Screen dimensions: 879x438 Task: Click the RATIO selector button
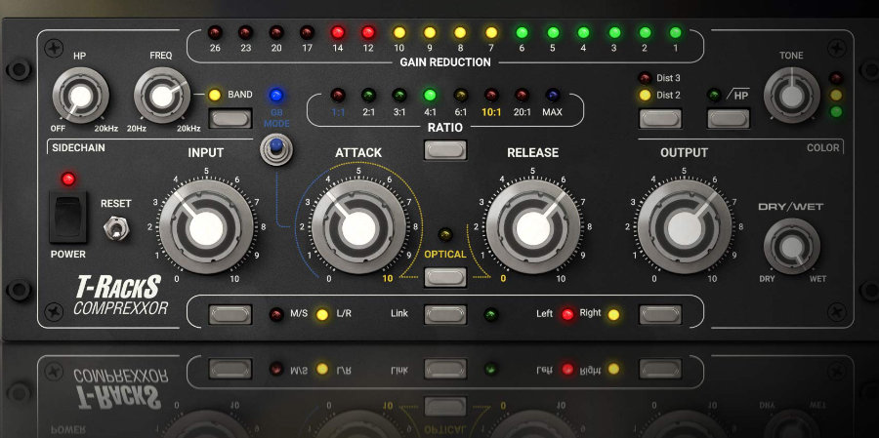click(x=445, y=149)
